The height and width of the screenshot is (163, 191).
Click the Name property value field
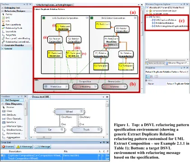177,84
